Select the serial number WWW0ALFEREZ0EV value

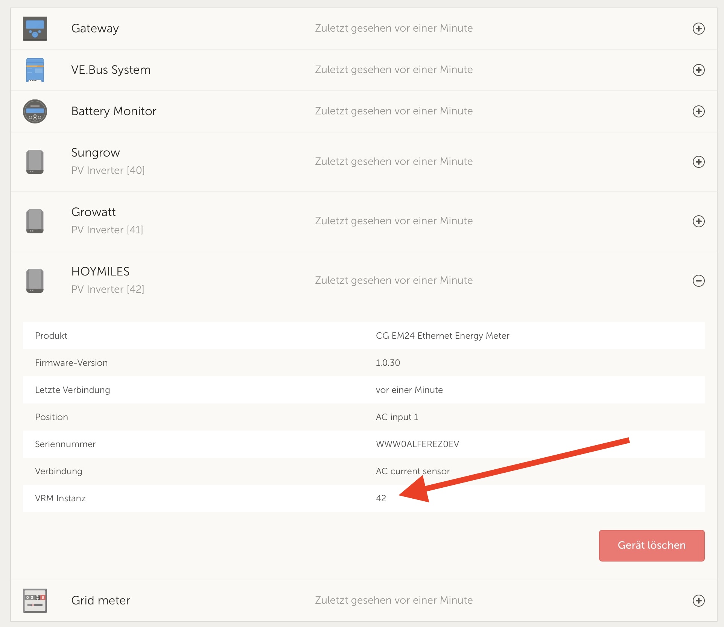coord(417,444)
